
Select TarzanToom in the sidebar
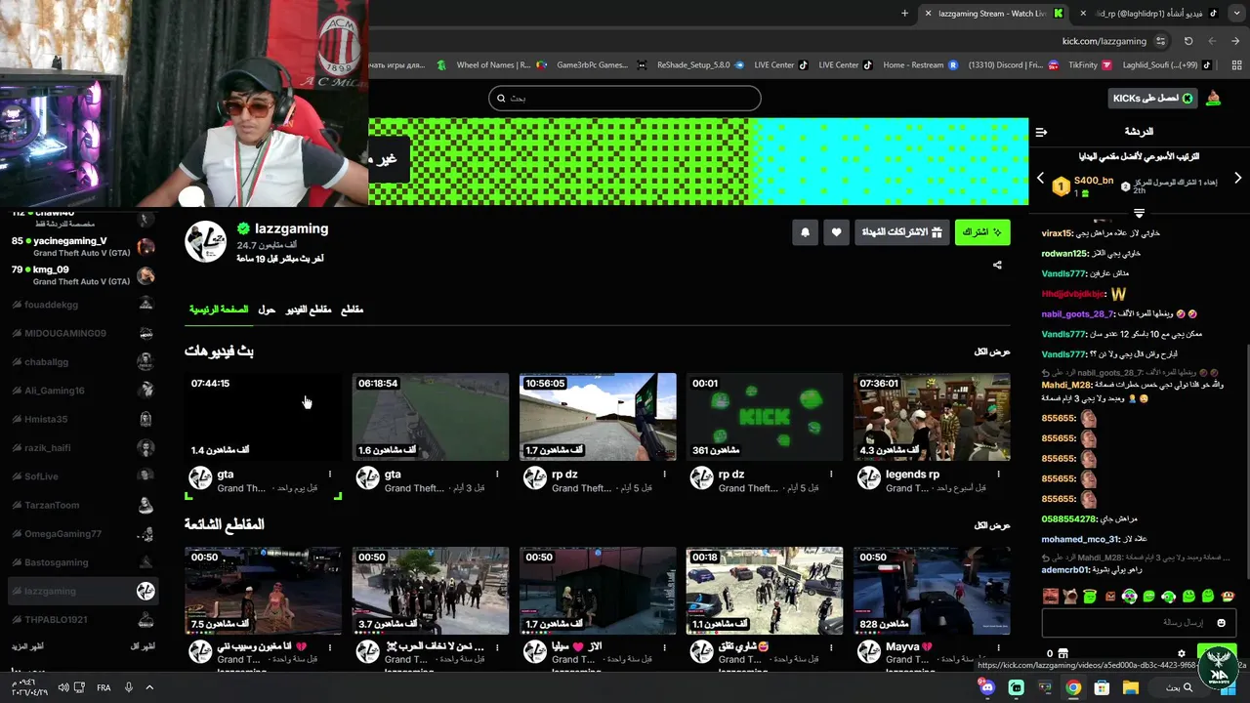82,505
